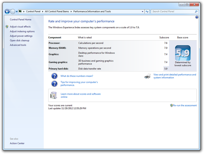This screenshot has height=154, width=204.
Task: Open the recent pages dropdown arrow
Action: [17, 11]
